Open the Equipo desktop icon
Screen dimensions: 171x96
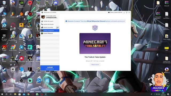tap(4, 15)
